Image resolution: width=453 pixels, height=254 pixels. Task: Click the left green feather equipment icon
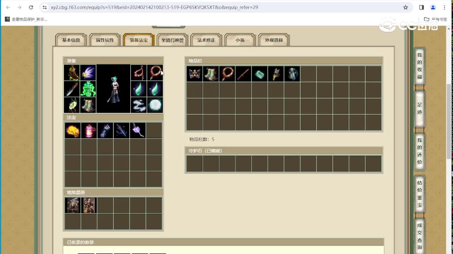(x=139, y=89)
